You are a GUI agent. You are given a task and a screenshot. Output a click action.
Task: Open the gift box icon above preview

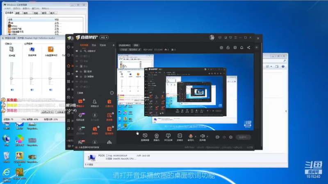(221, 47)
